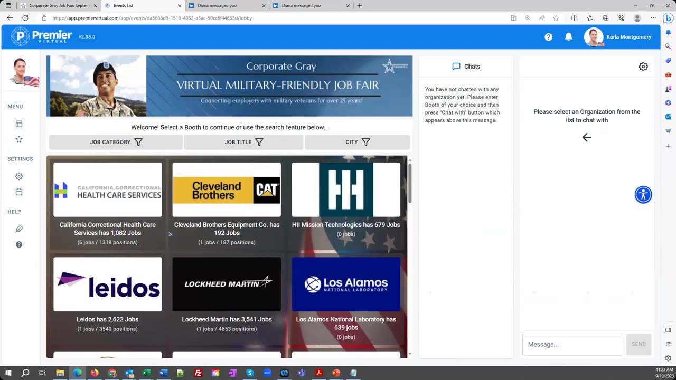Screen dimensions: 676x380
Task: Close the Events List tab
Action: pyautogui.click(x=180, y=6)
